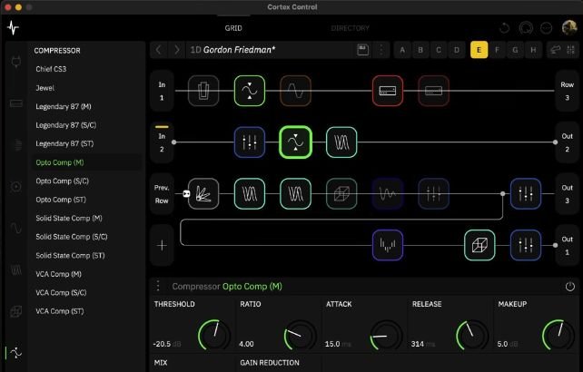This screenshot has width=583, height=372.
Task: Open the In 2 input settings
Action: click(x=162, y=142)
